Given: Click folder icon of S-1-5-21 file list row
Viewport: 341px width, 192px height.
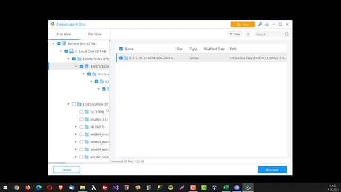Looking at the screenshot, I should pyautogui.click(x=126, y=58).
